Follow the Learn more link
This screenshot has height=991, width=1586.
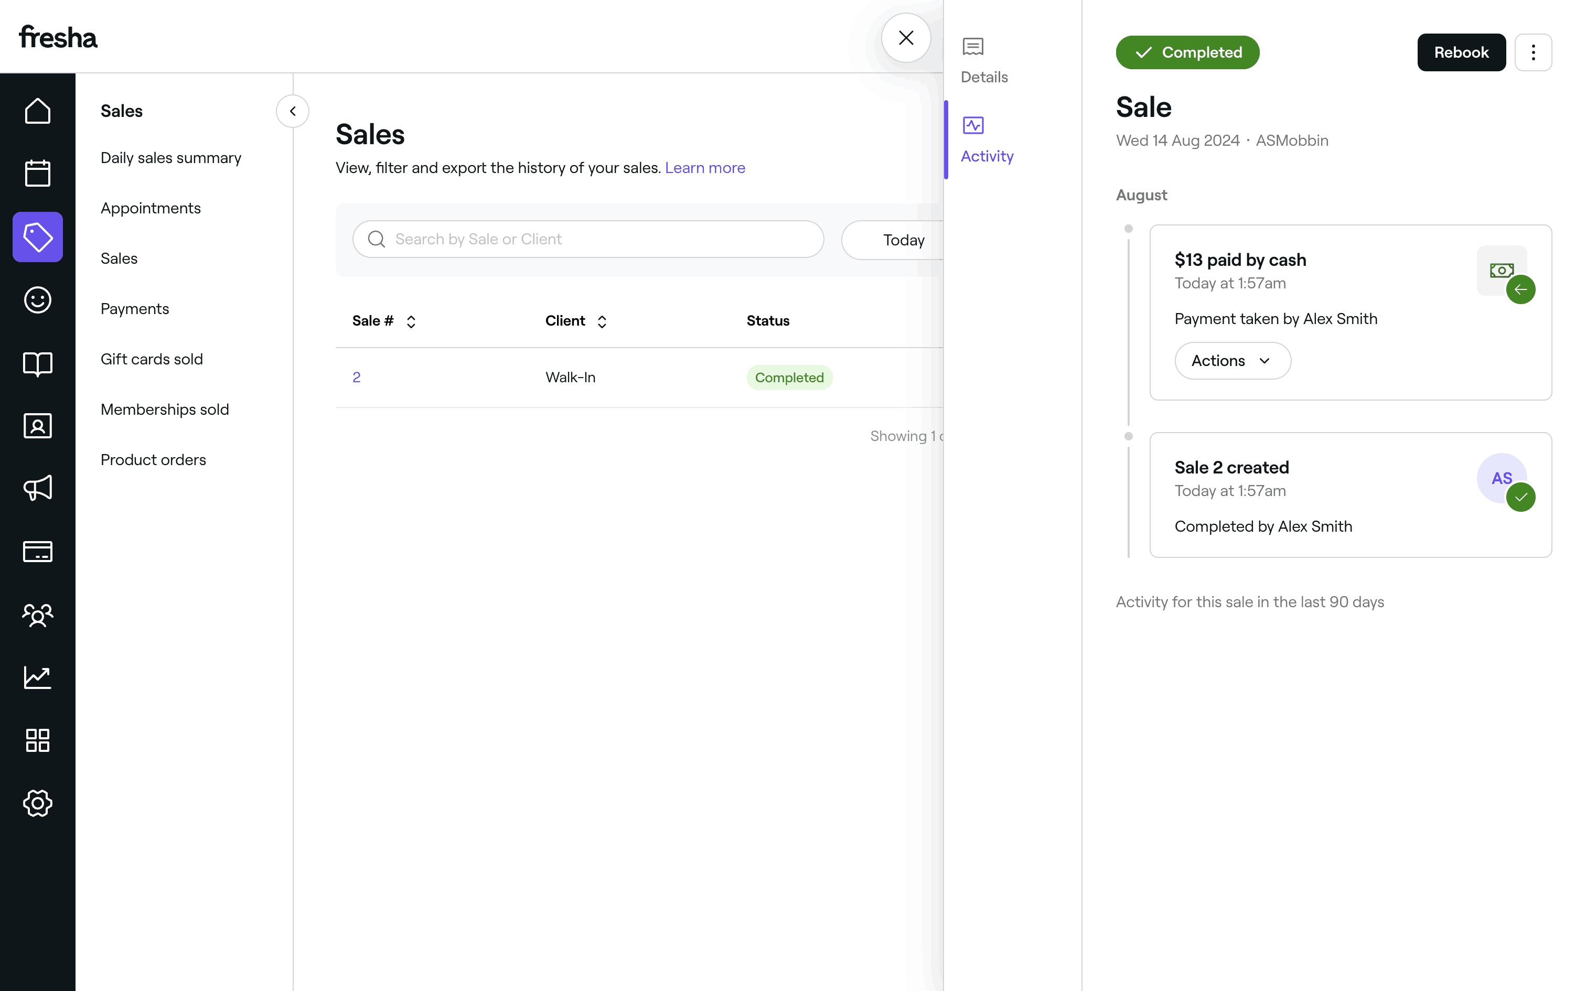[x=704, y=168]
